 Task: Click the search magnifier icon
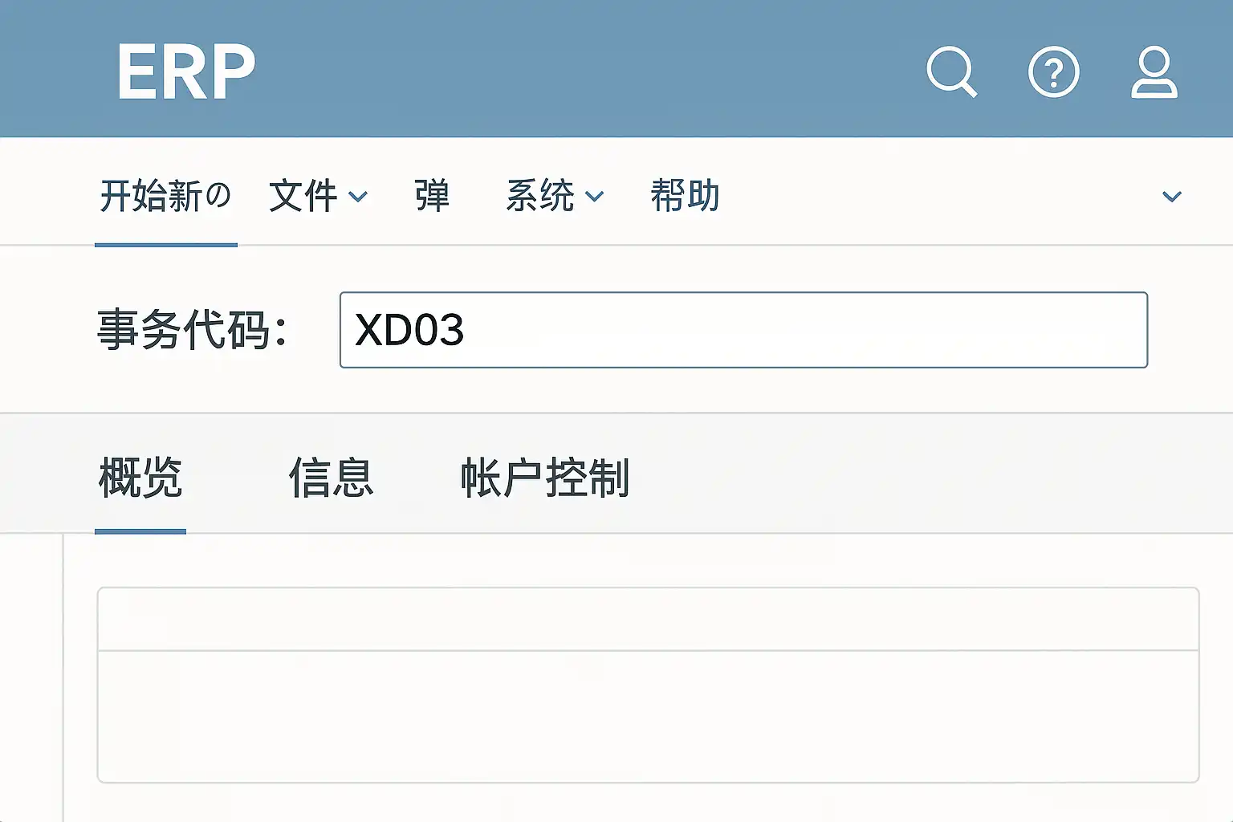[950, 71]
